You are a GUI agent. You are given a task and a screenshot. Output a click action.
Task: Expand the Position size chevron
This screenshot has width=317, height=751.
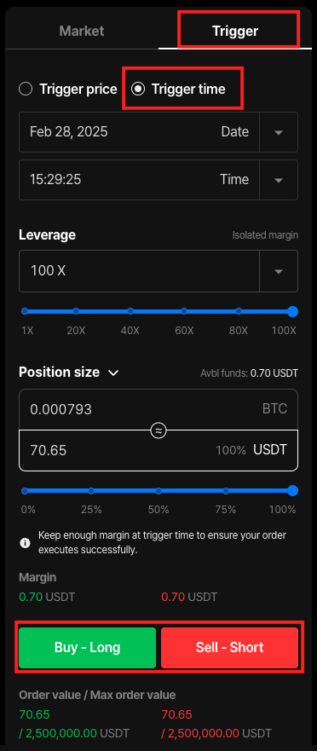(x=113, y=373)
